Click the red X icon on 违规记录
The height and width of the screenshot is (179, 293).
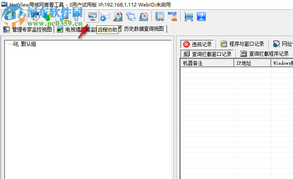[x=186, y=44]
